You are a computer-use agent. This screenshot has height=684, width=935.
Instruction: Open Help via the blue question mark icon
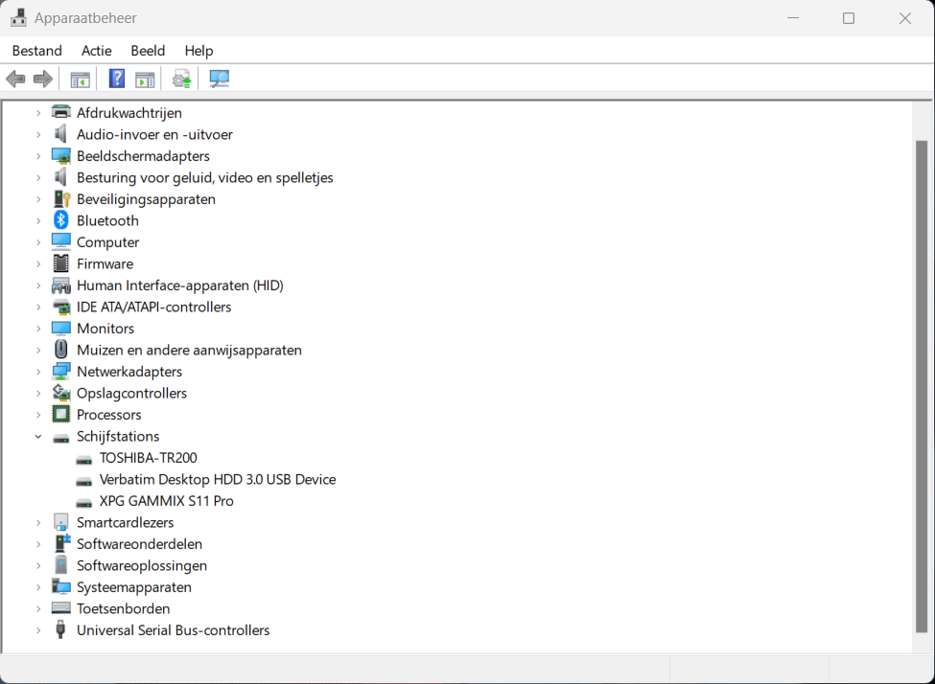click(117, 79)
